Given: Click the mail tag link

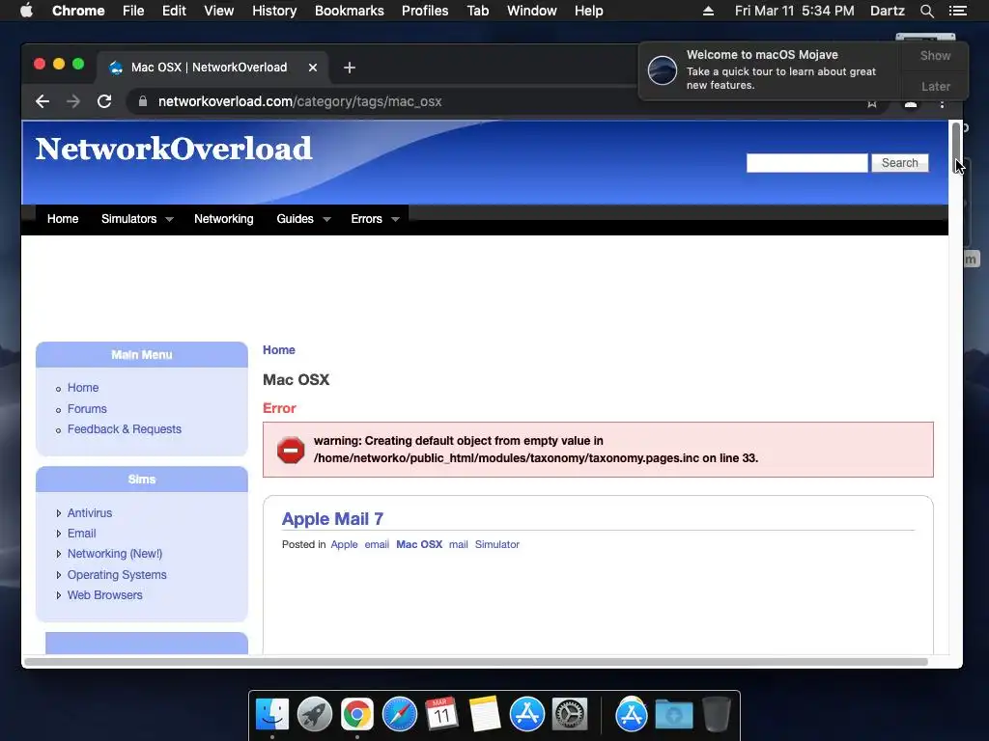Looking at the screenshot, I should tap(459, 544).
